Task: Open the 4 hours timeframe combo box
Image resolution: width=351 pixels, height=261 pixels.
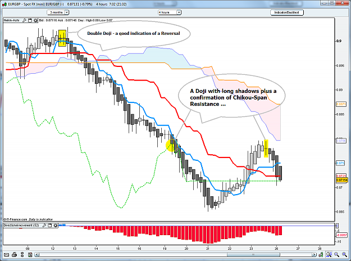Action: (x=170, y=12)
